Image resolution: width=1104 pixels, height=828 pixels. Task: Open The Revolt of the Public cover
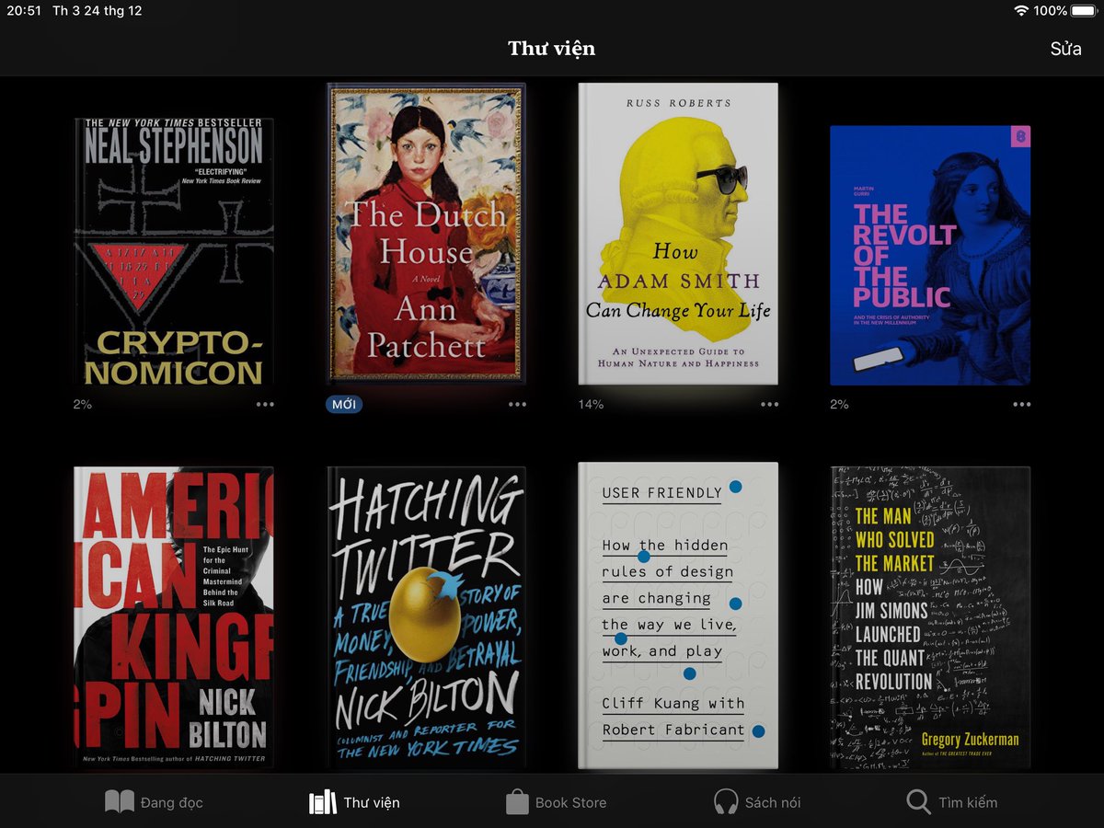(x=930, y=255)
